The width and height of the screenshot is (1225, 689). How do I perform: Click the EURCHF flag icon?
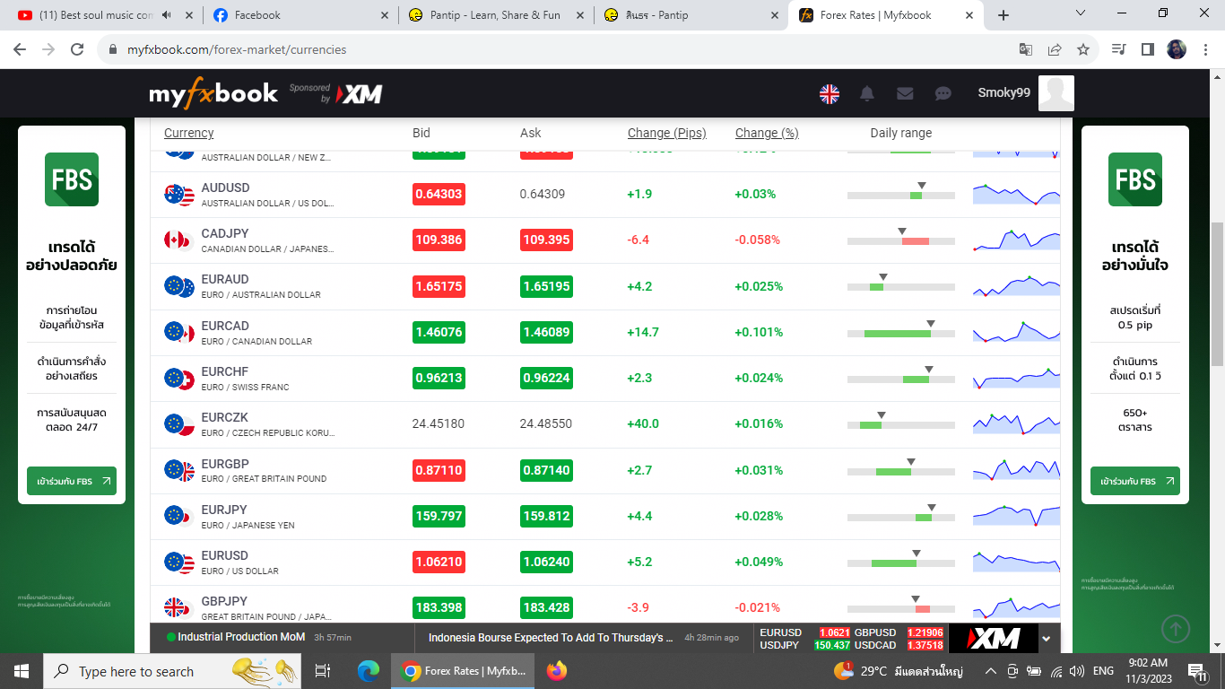click(x=179, y=379)
